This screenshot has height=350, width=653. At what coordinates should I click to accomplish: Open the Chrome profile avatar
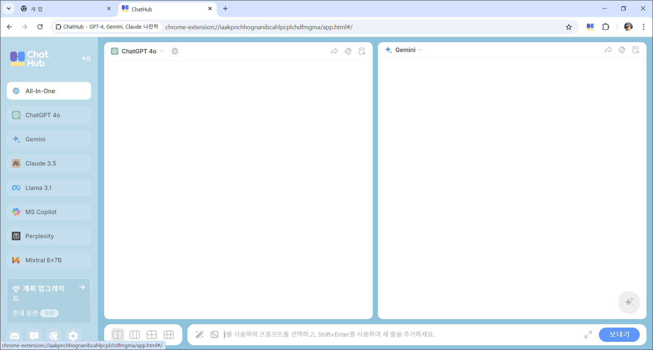[x=628, y=27]
